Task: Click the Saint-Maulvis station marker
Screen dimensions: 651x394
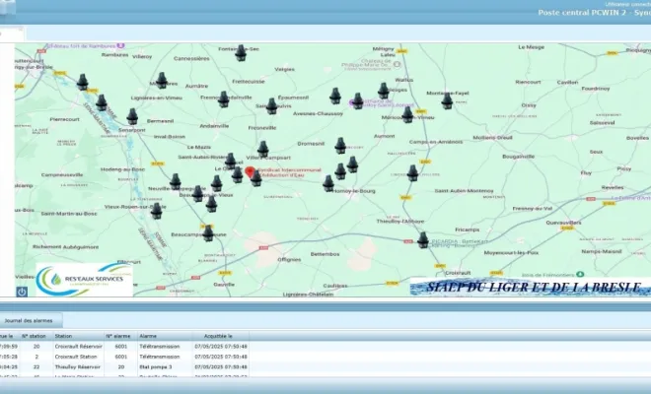Action: tap(271, 106)
